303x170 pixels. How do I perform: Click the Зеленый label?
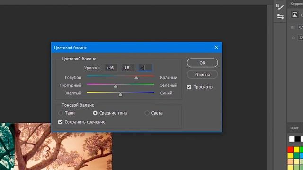(169, 85)
